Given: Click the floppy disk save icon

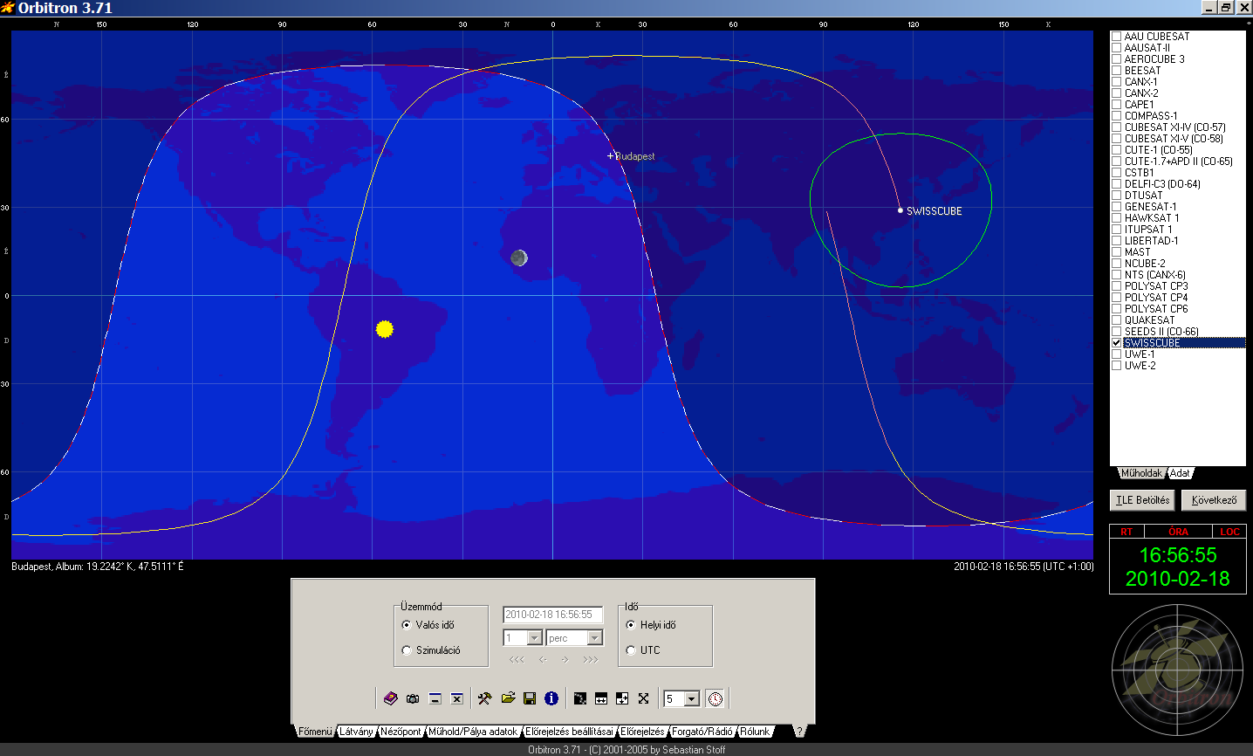Looking at the screenshot, I should point(530,698).
